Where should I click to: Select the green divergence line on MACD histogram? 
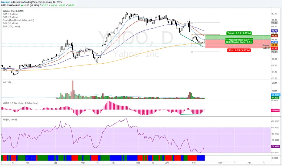(x=191, y=114)
